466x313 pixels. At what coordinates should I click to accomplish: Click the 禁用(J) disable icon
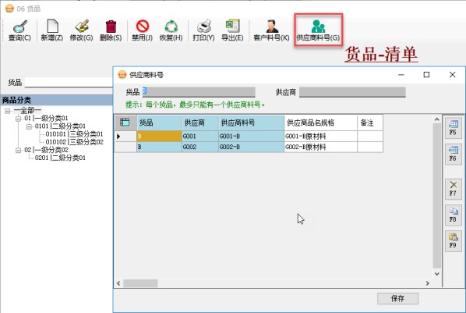(x=142, y=30)
